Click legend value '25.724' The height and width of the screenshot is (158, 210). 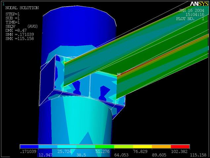[64, 152]
